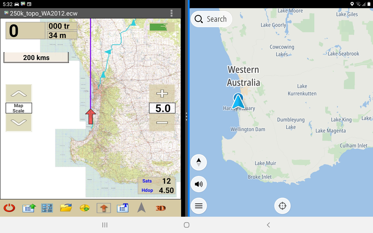373x233 pixels.
Task: Grab the split-screen divider handle
Action: (x=186, y=116)
